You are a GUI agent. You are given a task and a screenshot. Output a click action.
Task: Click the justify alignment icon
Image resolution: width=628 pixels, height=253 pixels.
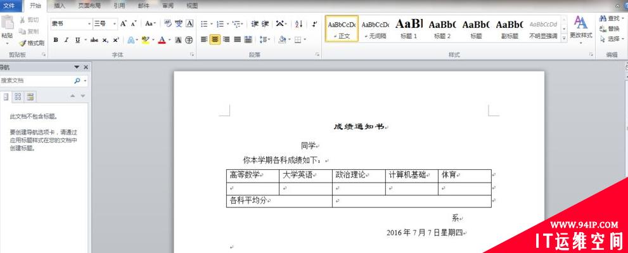coord(238,39)
